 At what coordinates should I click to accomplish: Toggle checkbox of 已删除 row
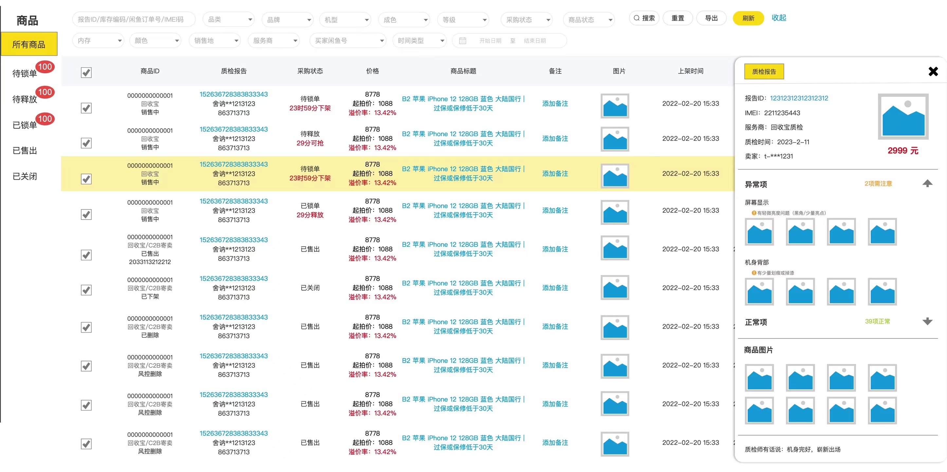click(x=86, y=327)
